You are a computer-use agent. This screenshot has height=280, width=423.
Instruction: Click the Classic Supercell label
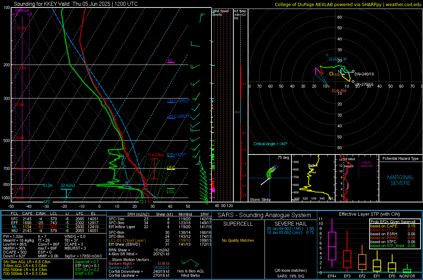pos(366,164)
